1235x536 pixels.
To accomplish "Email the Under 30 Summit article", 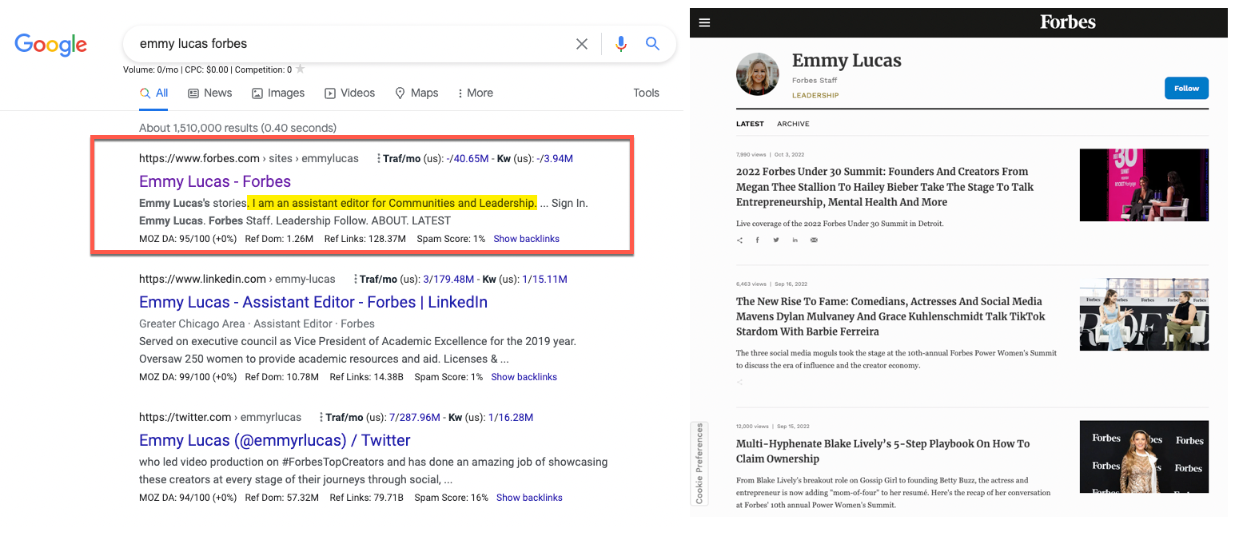I will point(814,240).
